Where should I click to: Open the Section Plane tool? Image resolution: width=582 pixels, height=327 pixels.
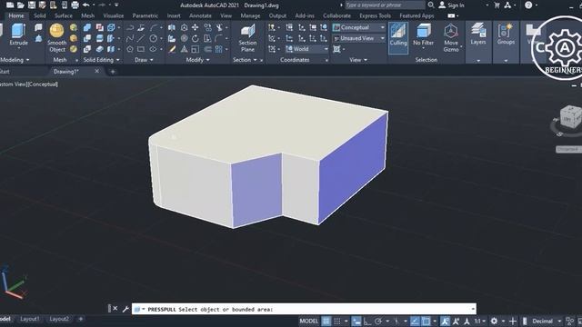tap(247, 38)
